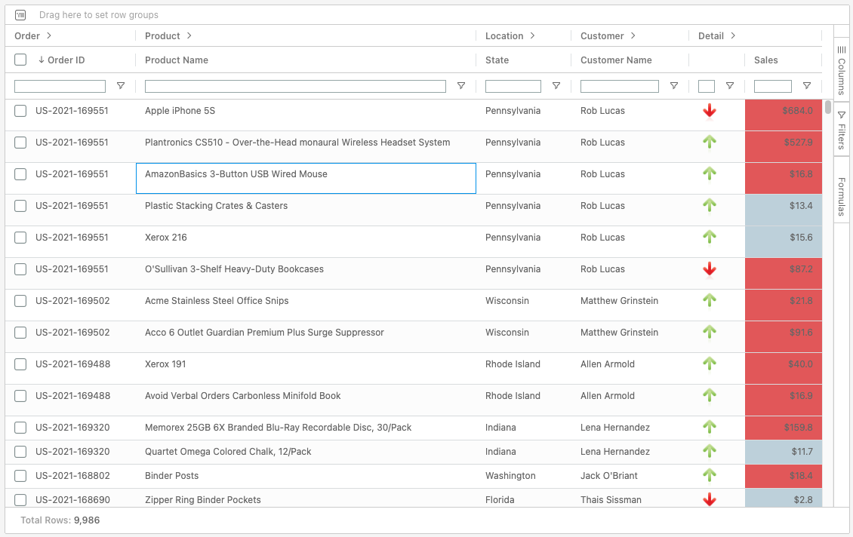Open the Formulas side panel tab
The width and height of the screenshot is (853, 537).
tap(842, 197)
